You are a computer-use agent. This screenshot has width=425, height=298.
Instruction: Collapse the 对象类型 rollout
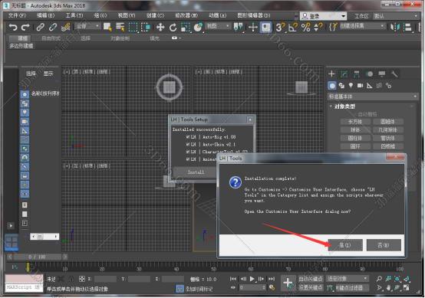(x=344, y=106)
